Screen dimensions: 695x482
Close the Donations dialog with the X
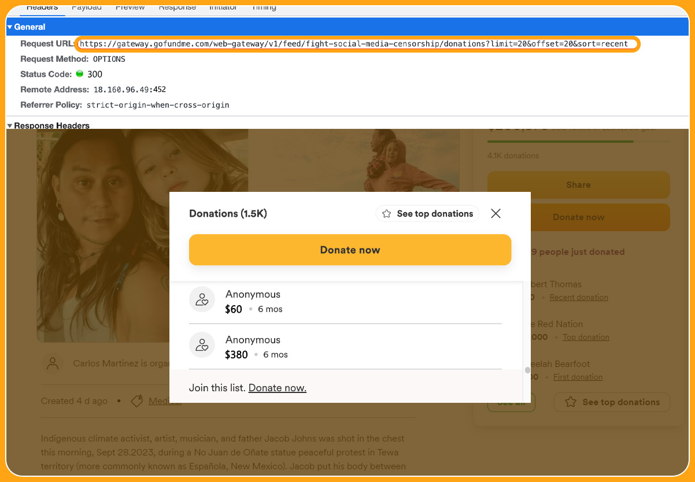coord(496,213)
